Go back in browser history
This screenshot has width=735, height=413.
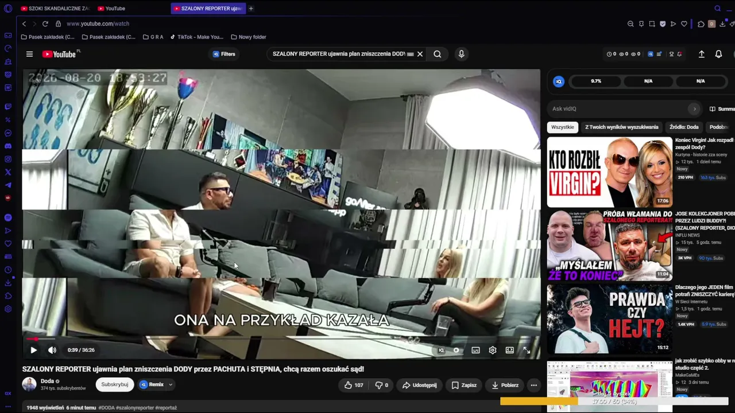[24, 24]
